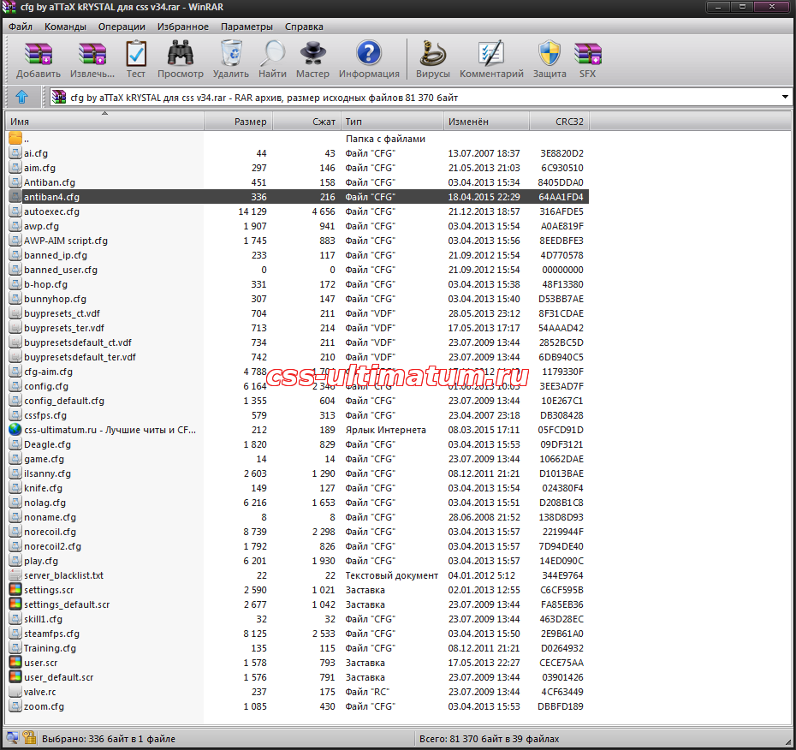The height and width of the screenshot is (750, 796).
Task: Sort by Тип column header
Action: coord(392,122)
